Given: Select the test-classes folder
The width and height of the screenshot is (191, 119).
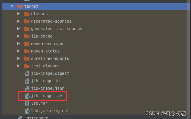Looking at the screenshot, I should (x=94, y=66).
